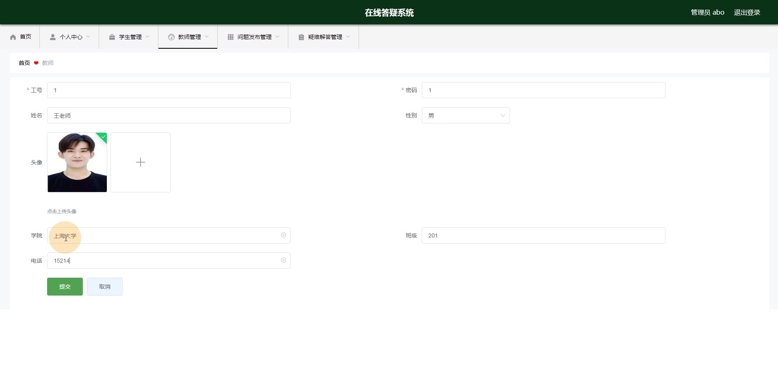The image size is (778, 380).
Task: Click the home icon beside 首页
Action: tap(13, 37)
